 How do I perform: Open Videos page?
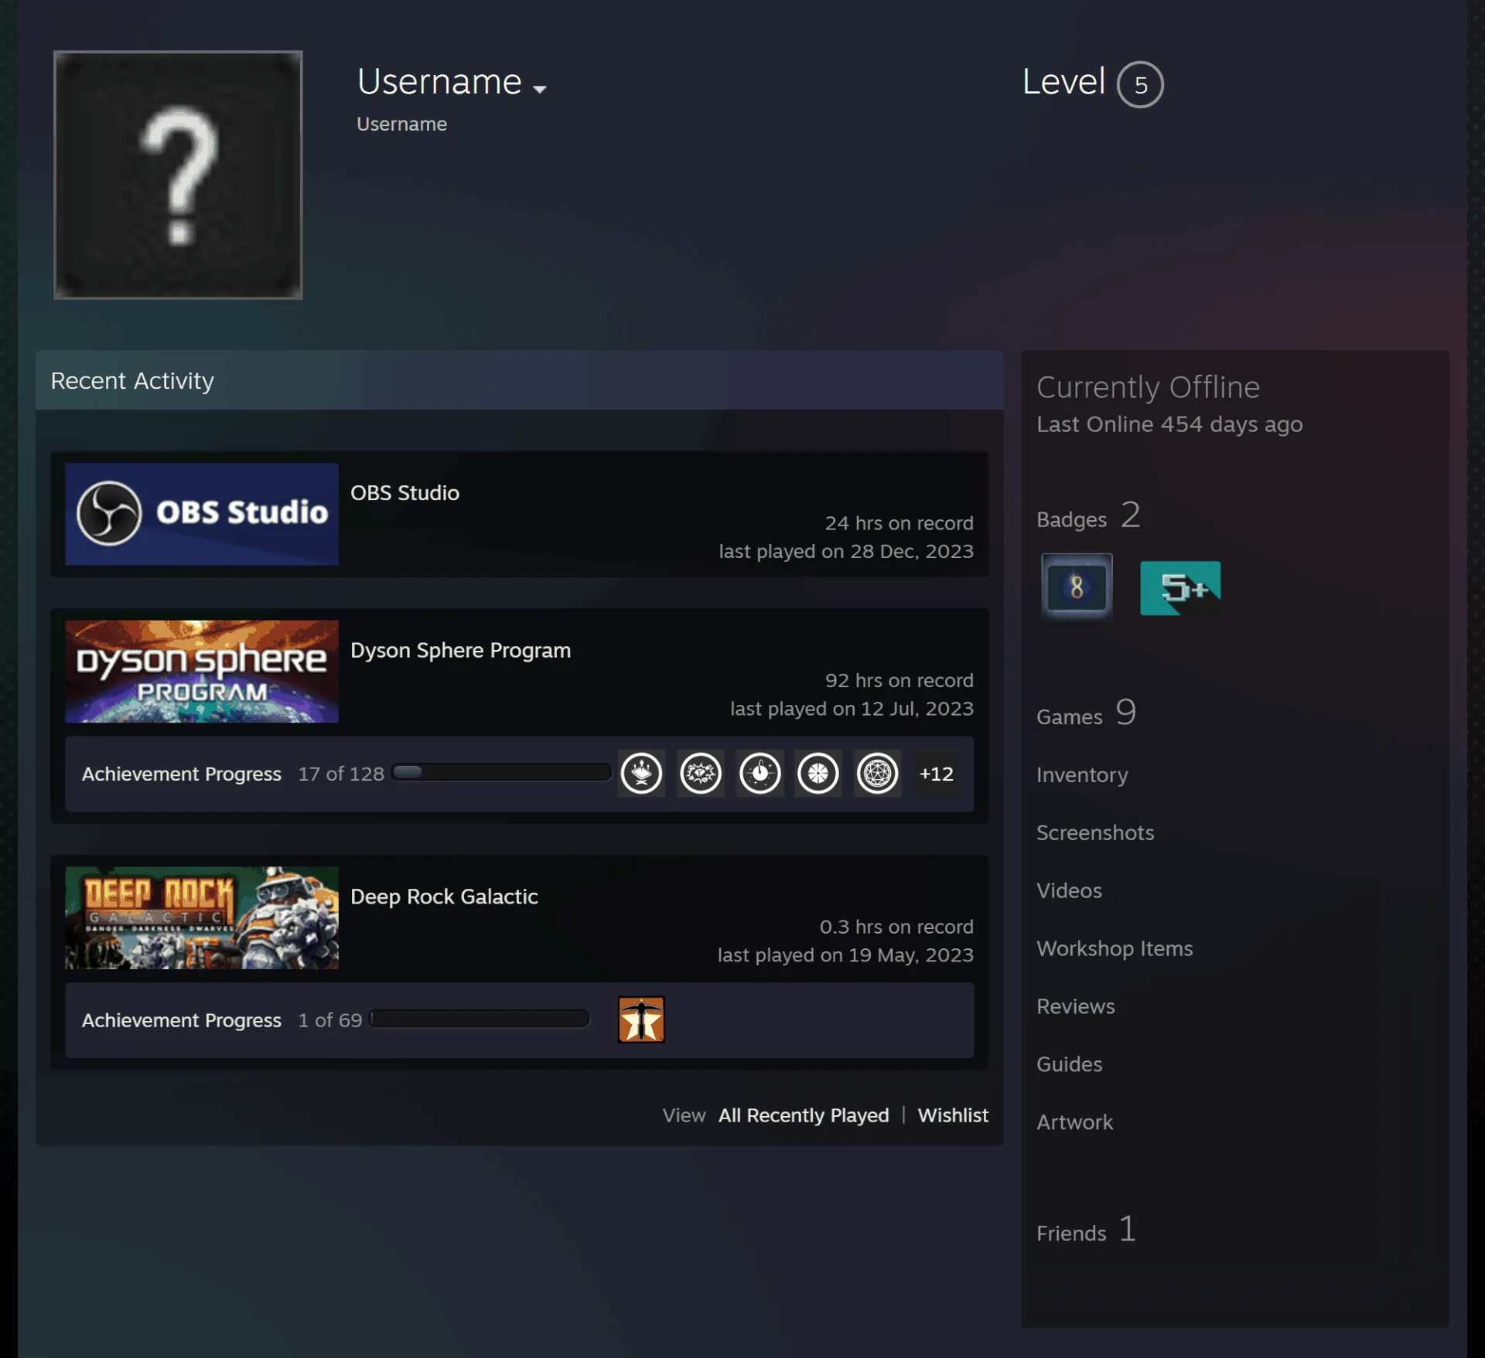[1069, 890]
